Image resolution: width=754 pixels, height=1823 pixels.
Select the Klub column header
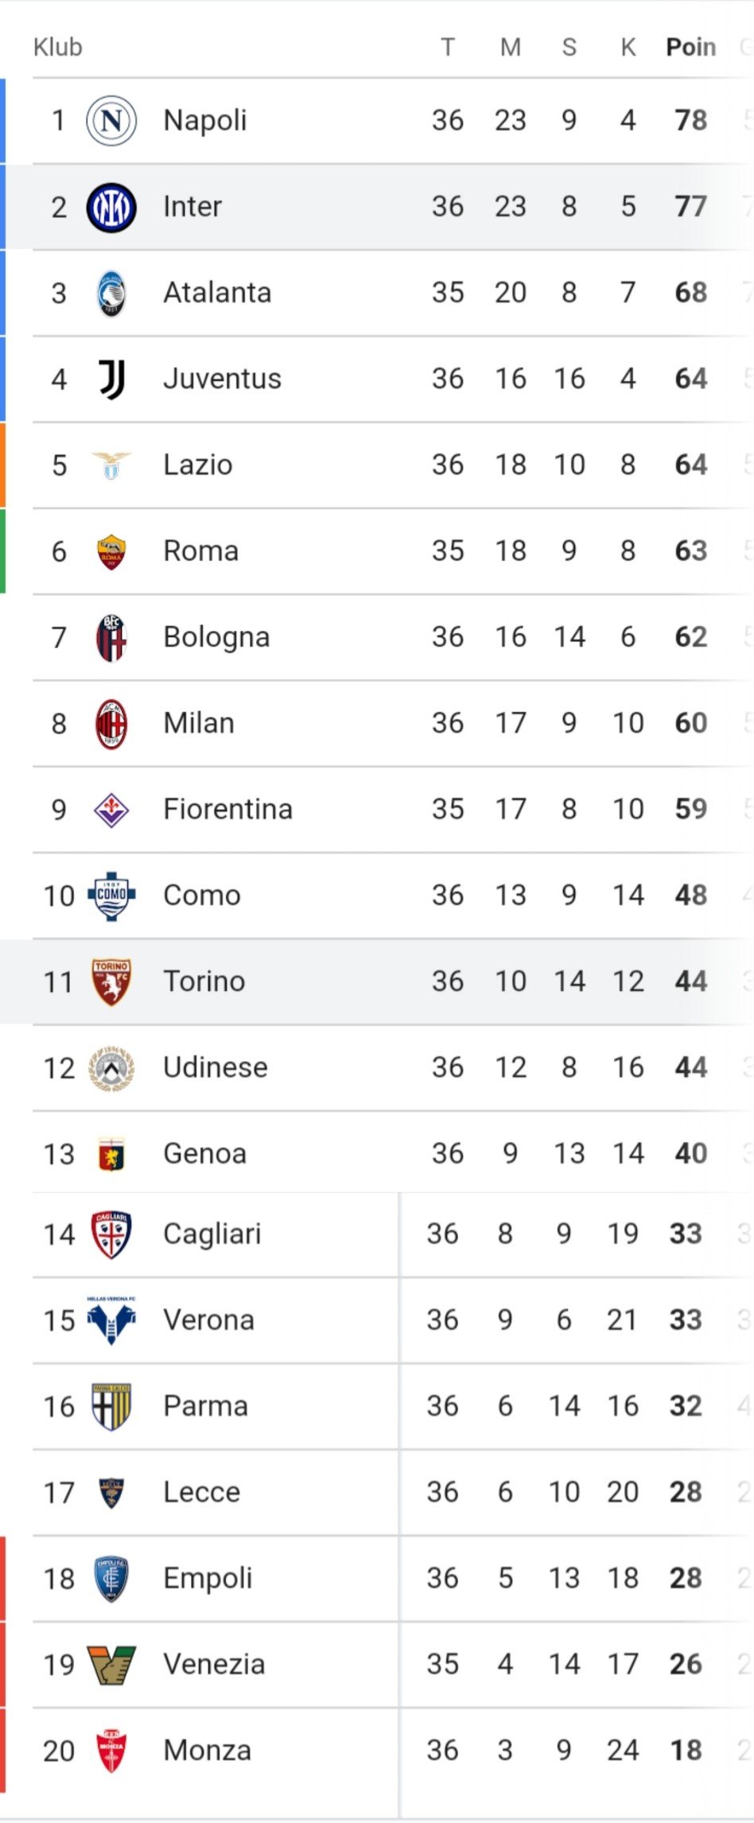click(x=58, y=47)
